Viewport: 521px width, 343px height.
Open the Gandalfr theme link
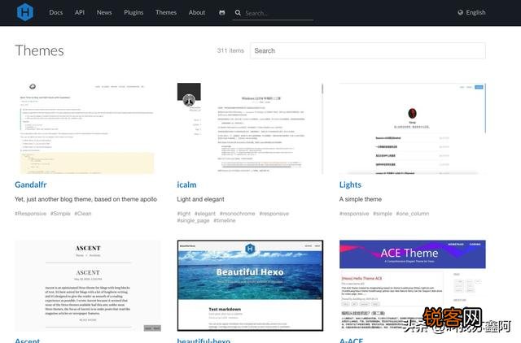(31, 185)
